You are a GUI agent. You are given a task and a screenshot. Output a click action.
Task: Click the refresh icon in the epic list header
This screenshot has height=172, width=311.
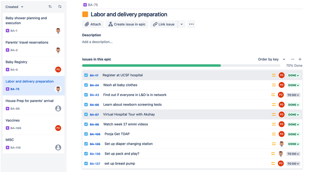[60, 7]
